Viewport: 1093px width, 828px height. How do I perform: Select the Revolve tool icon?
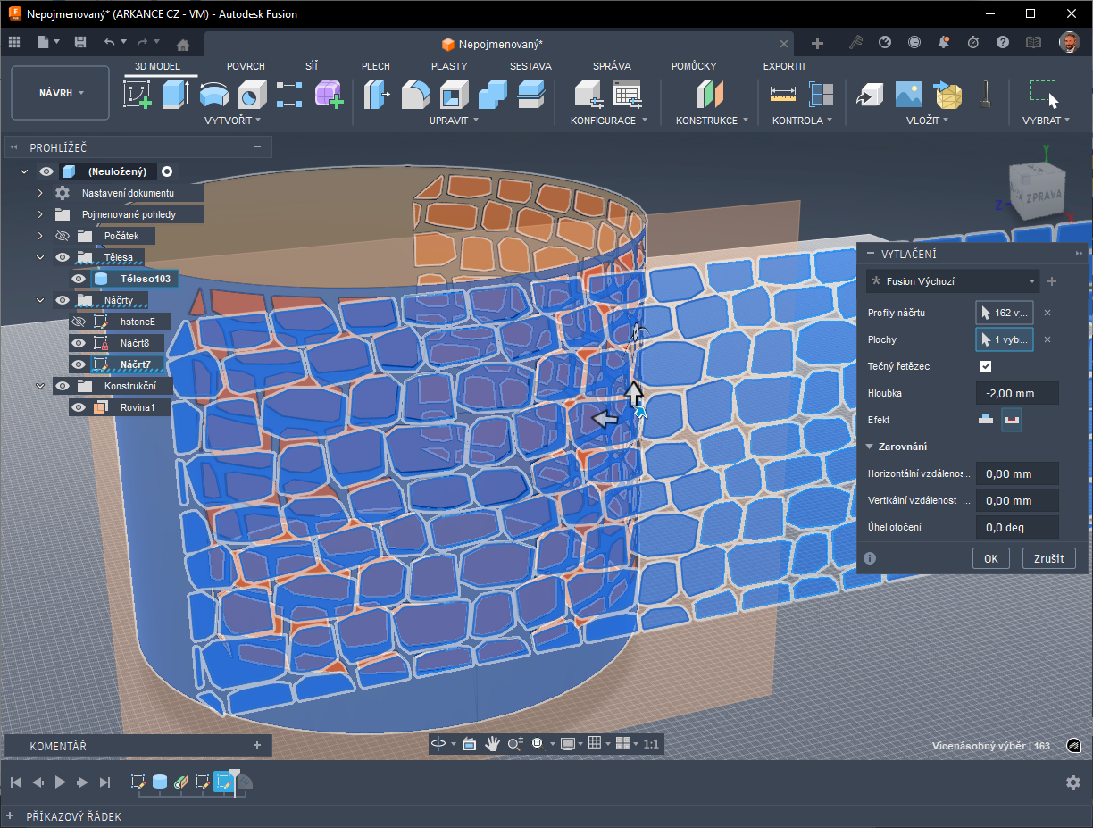(x=213, y=94)
